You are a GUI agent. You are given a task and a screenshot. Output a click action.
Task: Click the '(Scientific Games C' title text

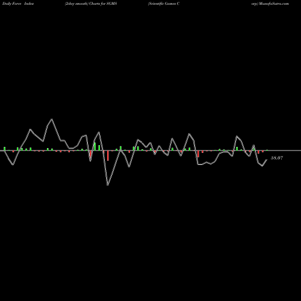point(164,4)
